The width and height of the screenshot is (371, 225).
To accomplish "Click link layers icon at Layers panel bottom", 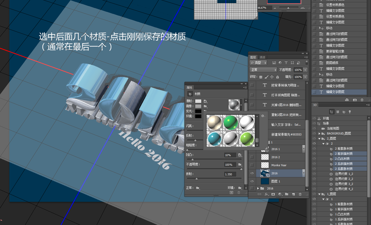I will [x=259, y=194].
